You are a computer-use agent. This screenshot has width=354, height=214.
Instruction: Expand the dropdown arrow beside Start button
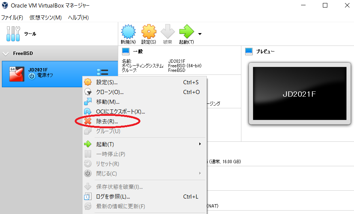200,34
